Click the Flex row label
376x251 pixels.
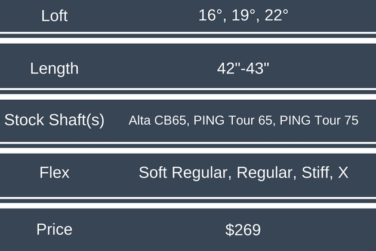click(54, 173)
